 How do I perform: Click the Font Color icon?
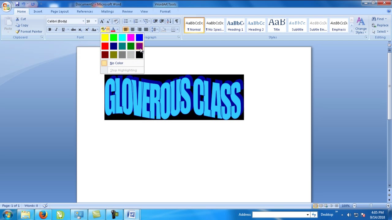click(x=113, y=30)
